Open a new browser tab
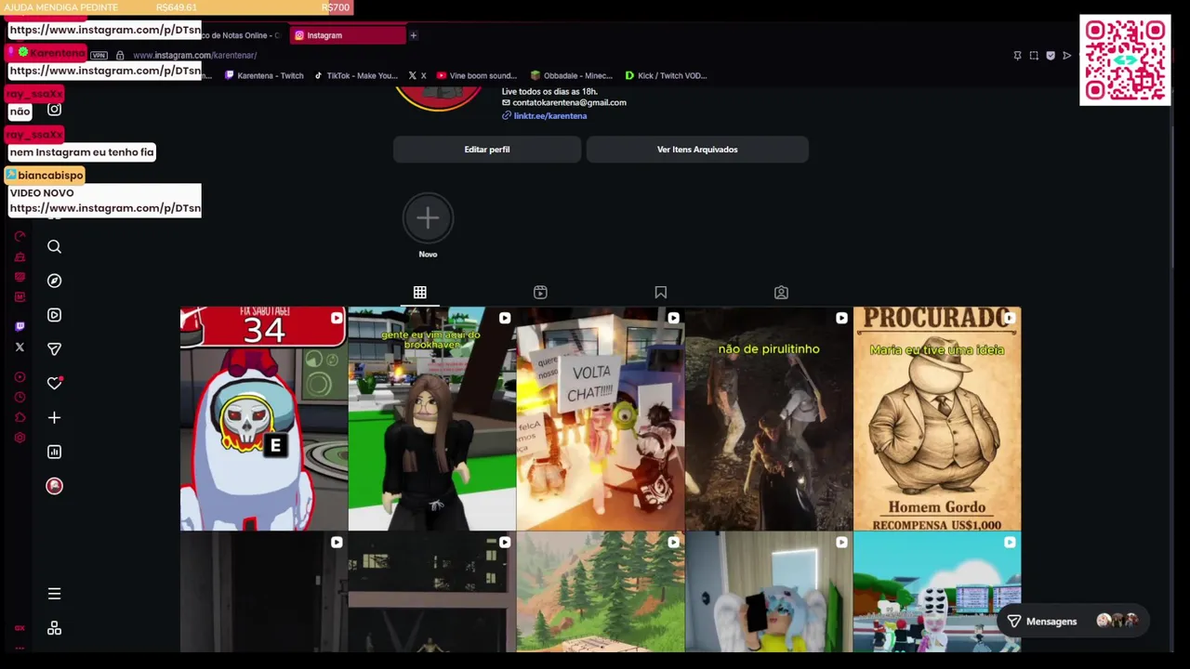This screenshot has height=669, width=1190. (x=413, y=35)
